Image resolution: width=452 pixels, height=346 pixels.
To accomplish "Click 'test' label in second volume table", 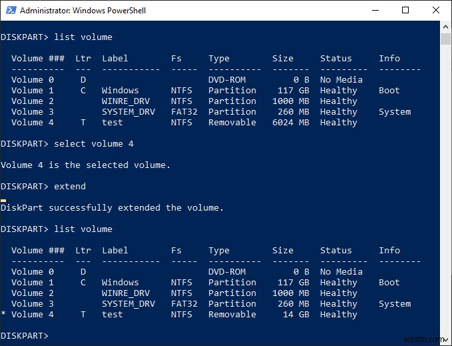I will tap(113, 314).
